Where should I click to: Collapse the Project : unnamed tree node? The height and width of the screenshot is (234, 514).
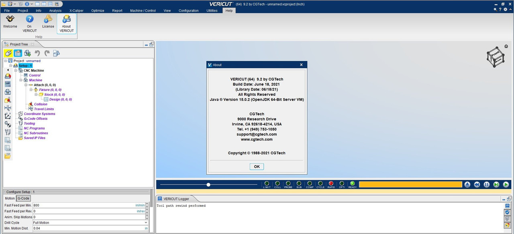tap(6, 61)
